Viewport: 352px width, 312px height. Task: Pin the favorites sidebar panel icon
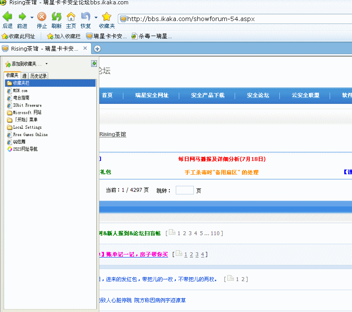[x=94, y=64]
